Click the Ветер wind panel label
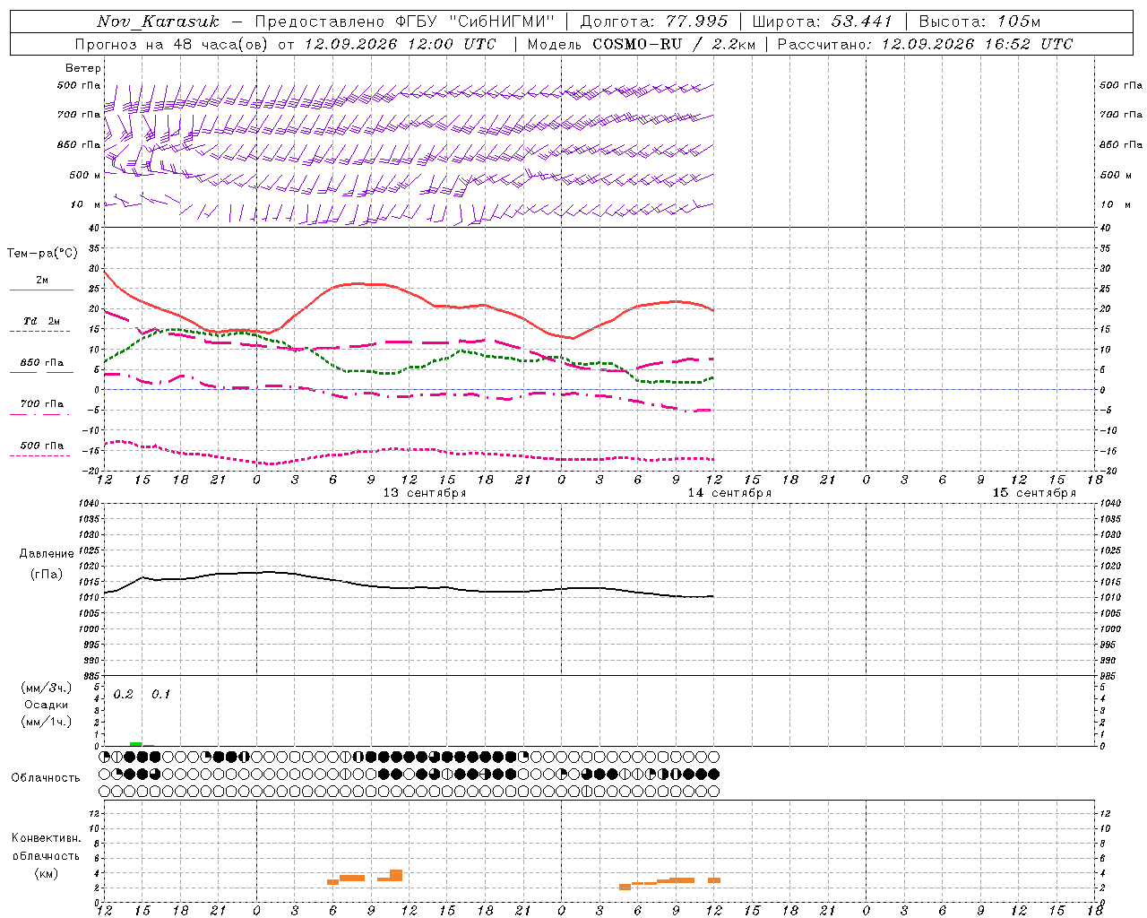 point(83,68)
